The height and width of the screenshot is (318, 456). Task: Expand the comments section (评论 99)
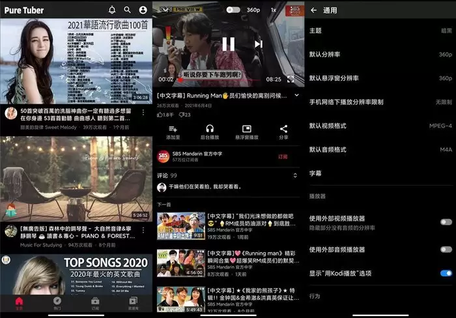[295, 175]
